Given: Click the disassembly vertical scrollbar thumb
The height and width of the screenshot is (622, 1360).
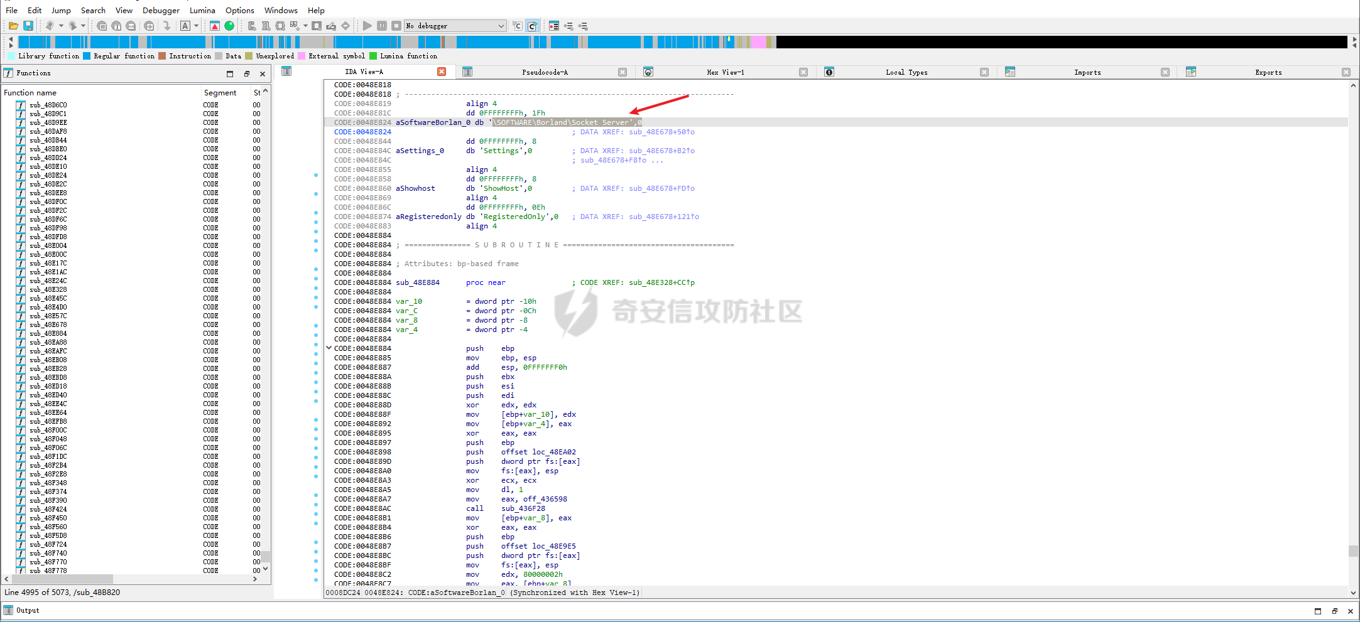Looking at the screenshot, I should [x=1352, y=551].
